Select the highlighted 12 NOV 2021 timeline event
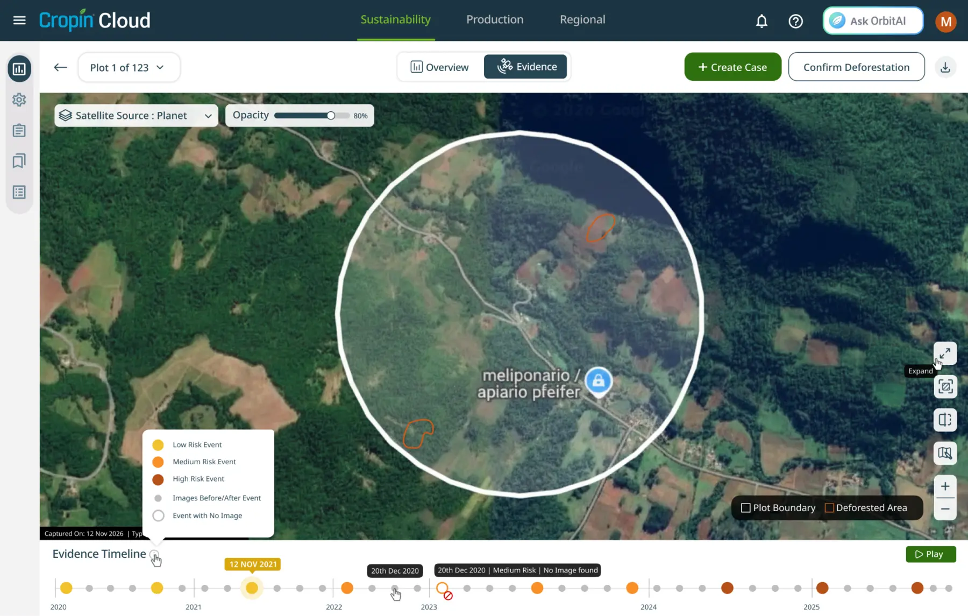This screenshot has width=968, height=616. [x=252, y=588]
